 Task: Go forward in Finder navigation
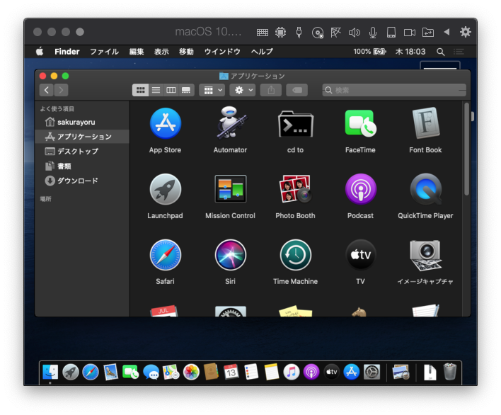(61, 90)
